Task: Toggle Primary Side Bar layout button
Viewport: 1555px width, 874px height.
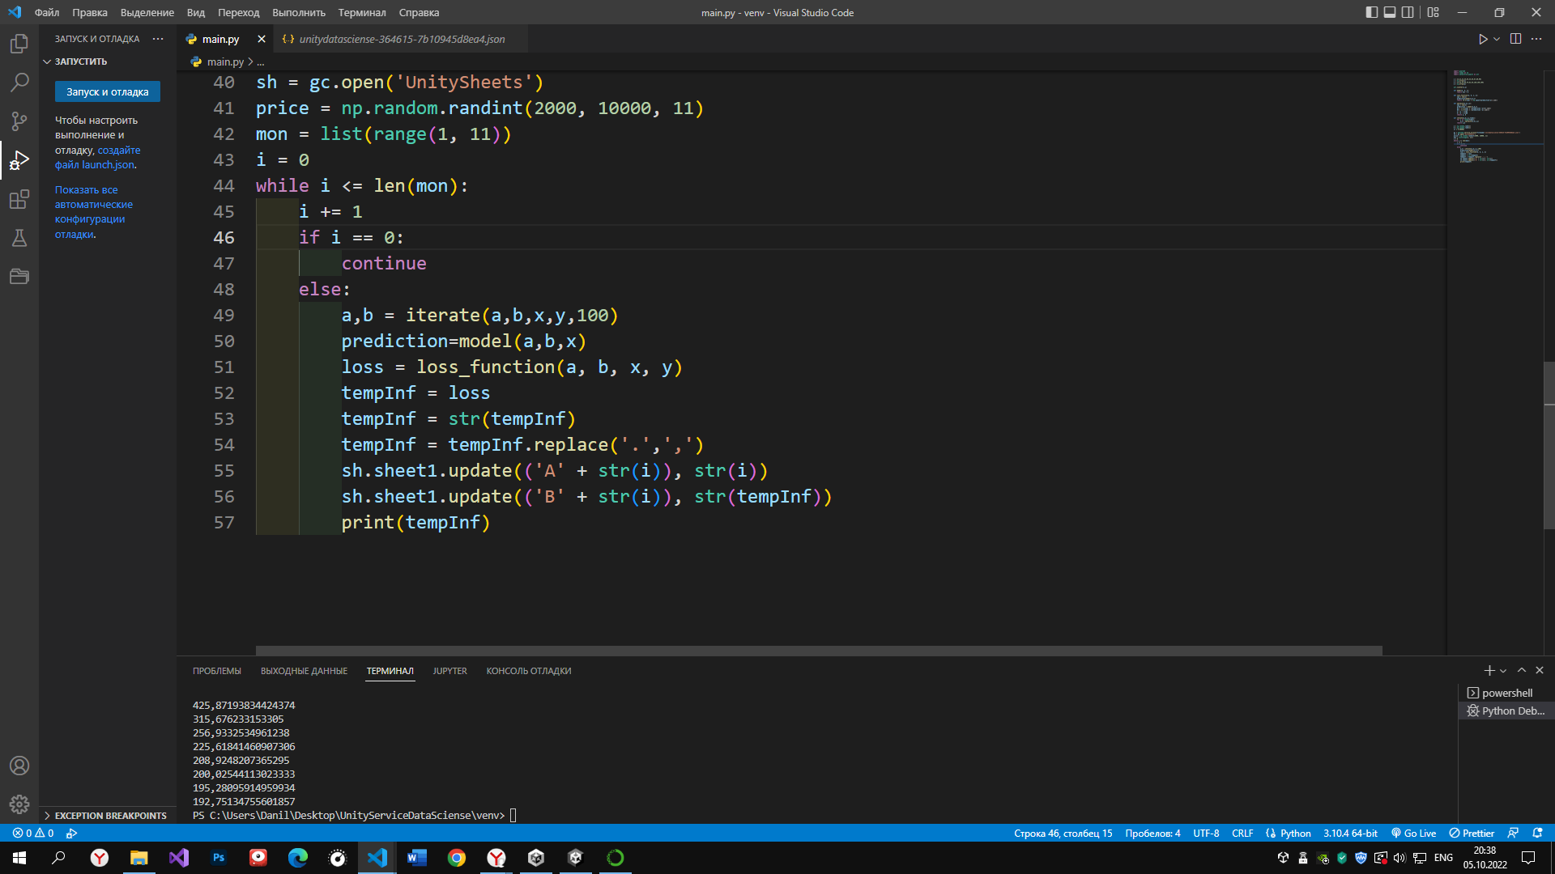Action: coord(1371,12)
